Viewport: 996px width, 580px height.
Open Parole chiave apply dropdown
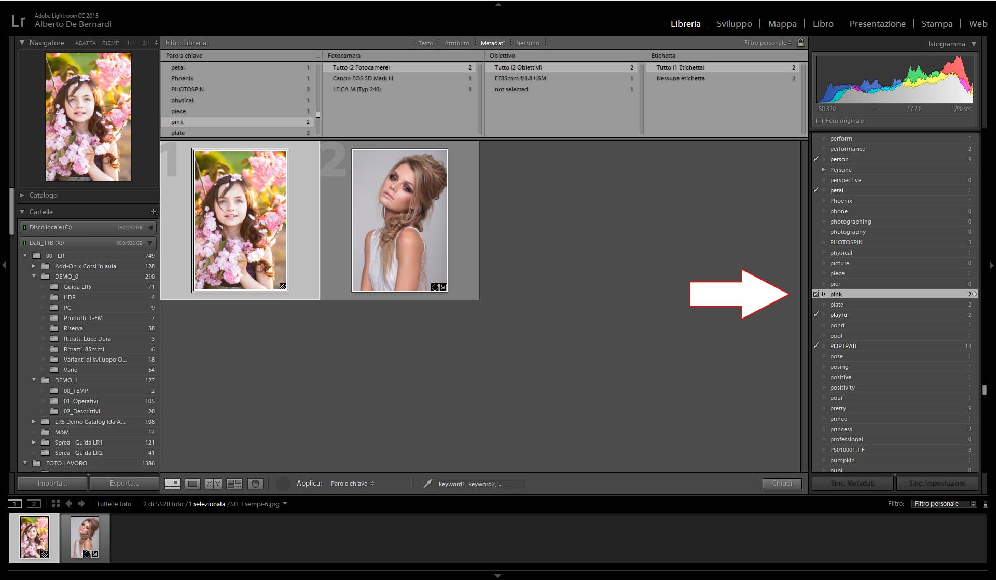[352, 484]
